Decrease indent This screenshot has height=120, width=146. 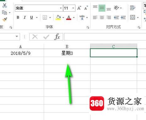tap(116, 18)
